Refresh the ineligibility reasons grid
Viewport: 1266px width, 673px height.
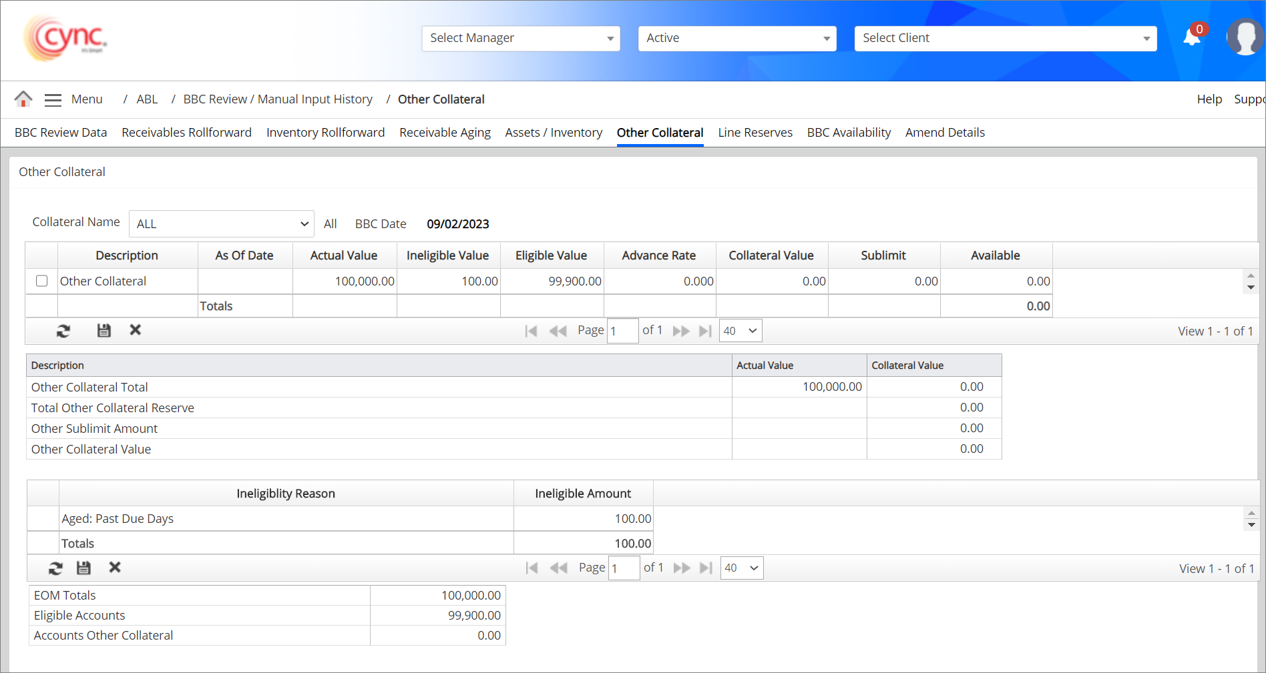tap(55, 568)
